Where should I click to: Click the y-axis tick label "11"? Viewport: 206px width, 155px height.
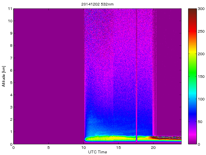[10, 9]
